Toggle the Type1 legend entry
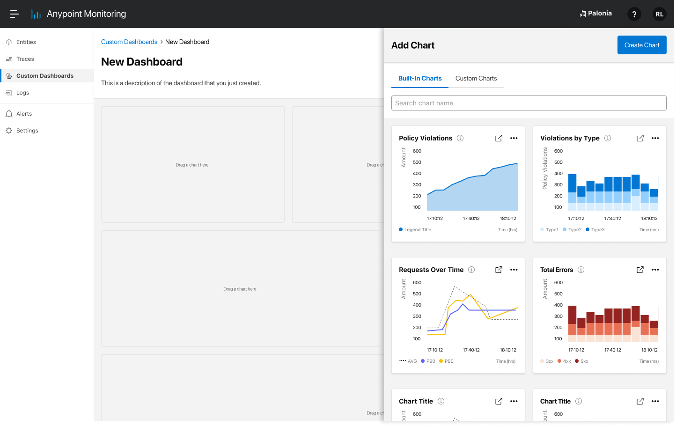The width and height of the screenshot is (676, 426). 549,230
